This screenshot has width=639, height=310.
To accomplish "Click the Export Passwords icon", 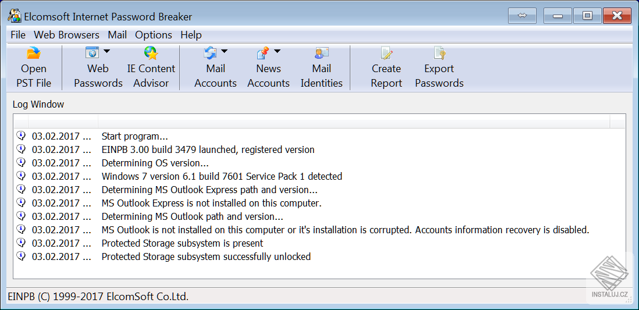I will [439, 54].
